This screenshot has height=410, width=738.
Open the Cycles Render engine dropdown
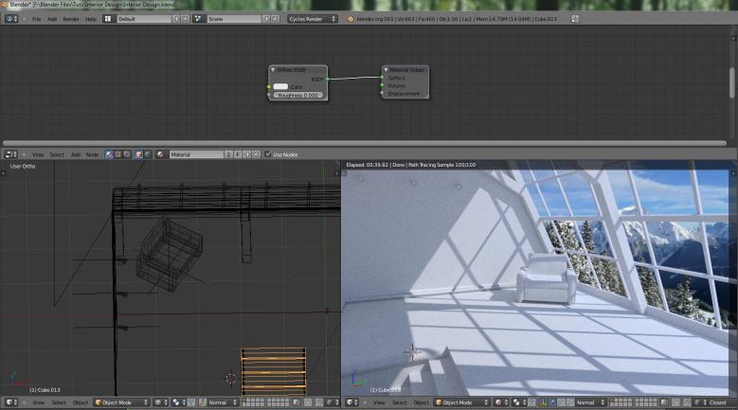tap(312, 19)
